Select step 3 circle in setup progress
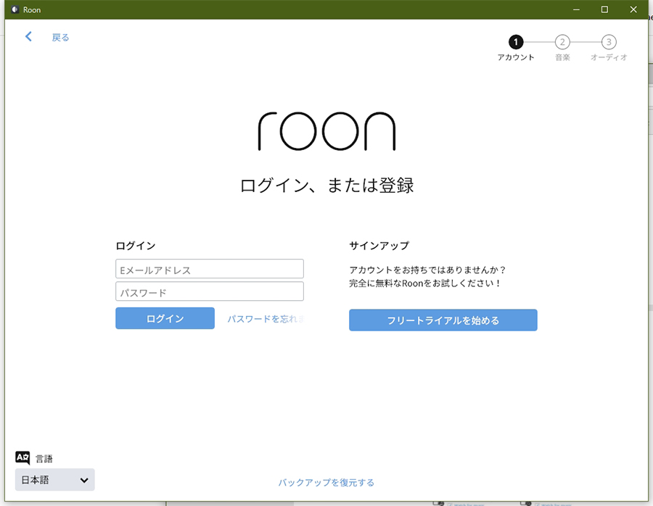653x506 pixels. [x=609, y=42]
